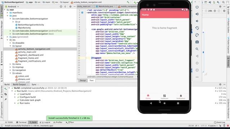This screenshot has width=230, height=129.
Task: Rotate emulator right
Action: coord(197,35)
